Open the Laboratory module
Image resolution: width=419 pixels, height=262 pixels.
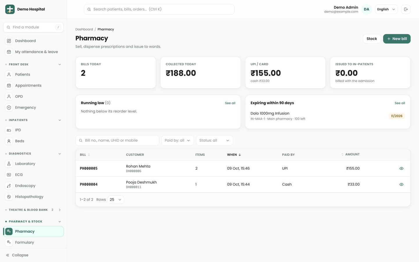(33, 164)
